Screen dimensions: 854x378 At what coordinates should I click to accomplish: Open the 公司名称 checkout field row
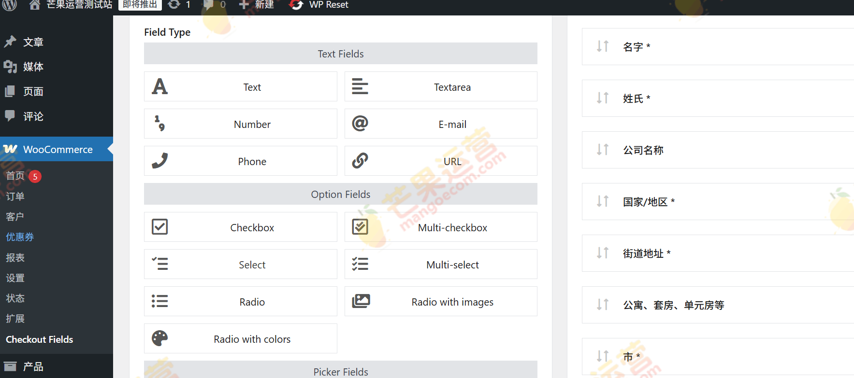click(718, 150)
